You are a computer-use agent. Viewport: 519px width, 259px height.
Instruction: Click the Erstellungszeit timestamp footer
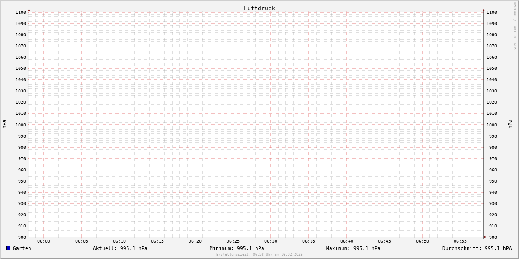(x=259, y=255)
